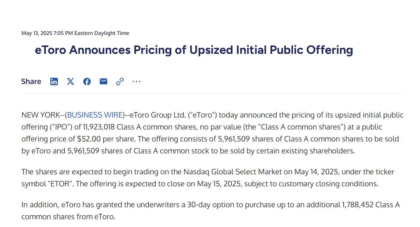The image size is (420, 227).
Task: Share the press release on X
Action: coord(70,81)
